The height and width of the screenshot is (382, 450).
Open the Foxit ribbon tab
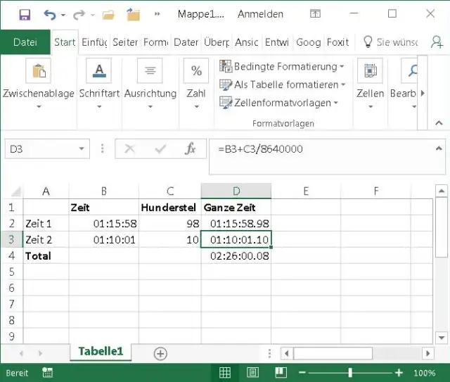pos(337,42)
